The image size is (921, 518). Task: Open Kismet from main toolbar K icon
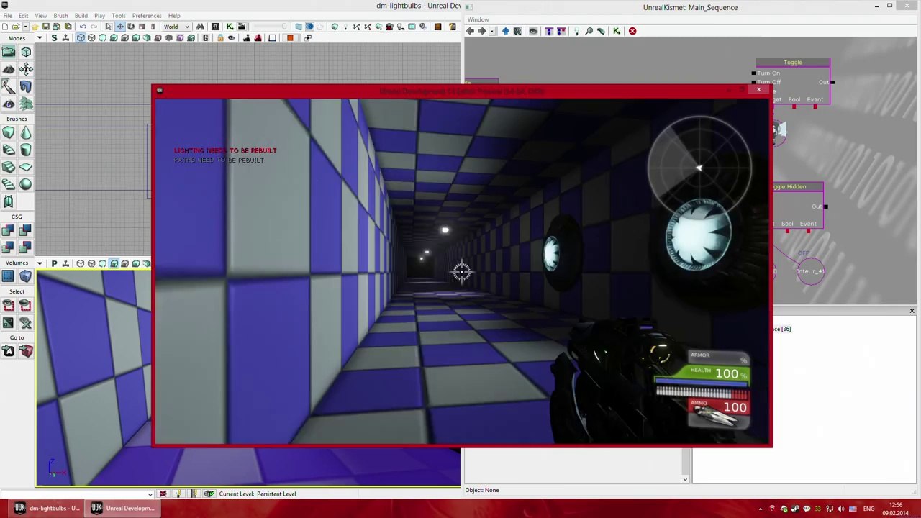(x=230, y=27)
